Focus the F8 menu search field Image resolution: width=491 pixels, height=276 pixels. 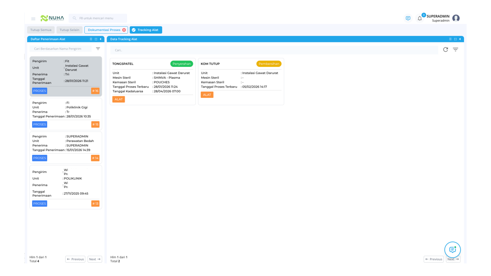(x=98, y=18)
